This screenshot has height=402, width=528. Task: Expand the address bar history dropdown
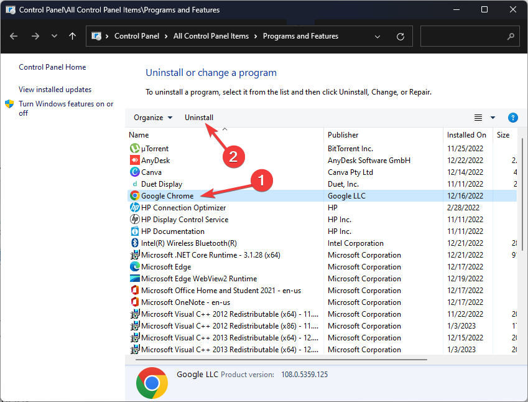(377, 36)
